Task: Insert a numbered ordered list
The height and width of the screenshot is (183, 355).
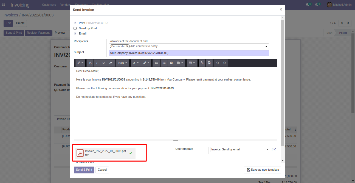Action: pyautogui.click(x=164, y=63)
